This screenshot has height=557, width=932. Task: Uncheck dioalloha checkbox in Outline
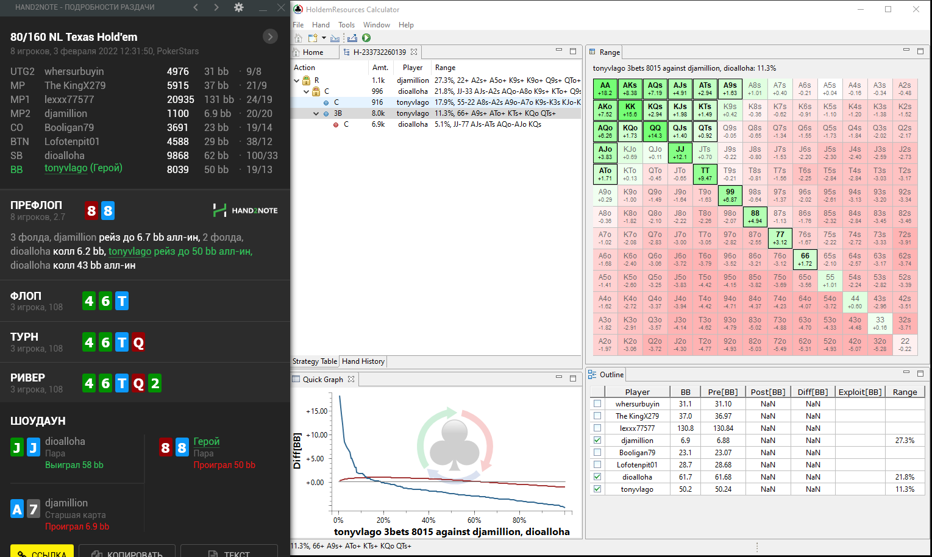pos(597,477)
